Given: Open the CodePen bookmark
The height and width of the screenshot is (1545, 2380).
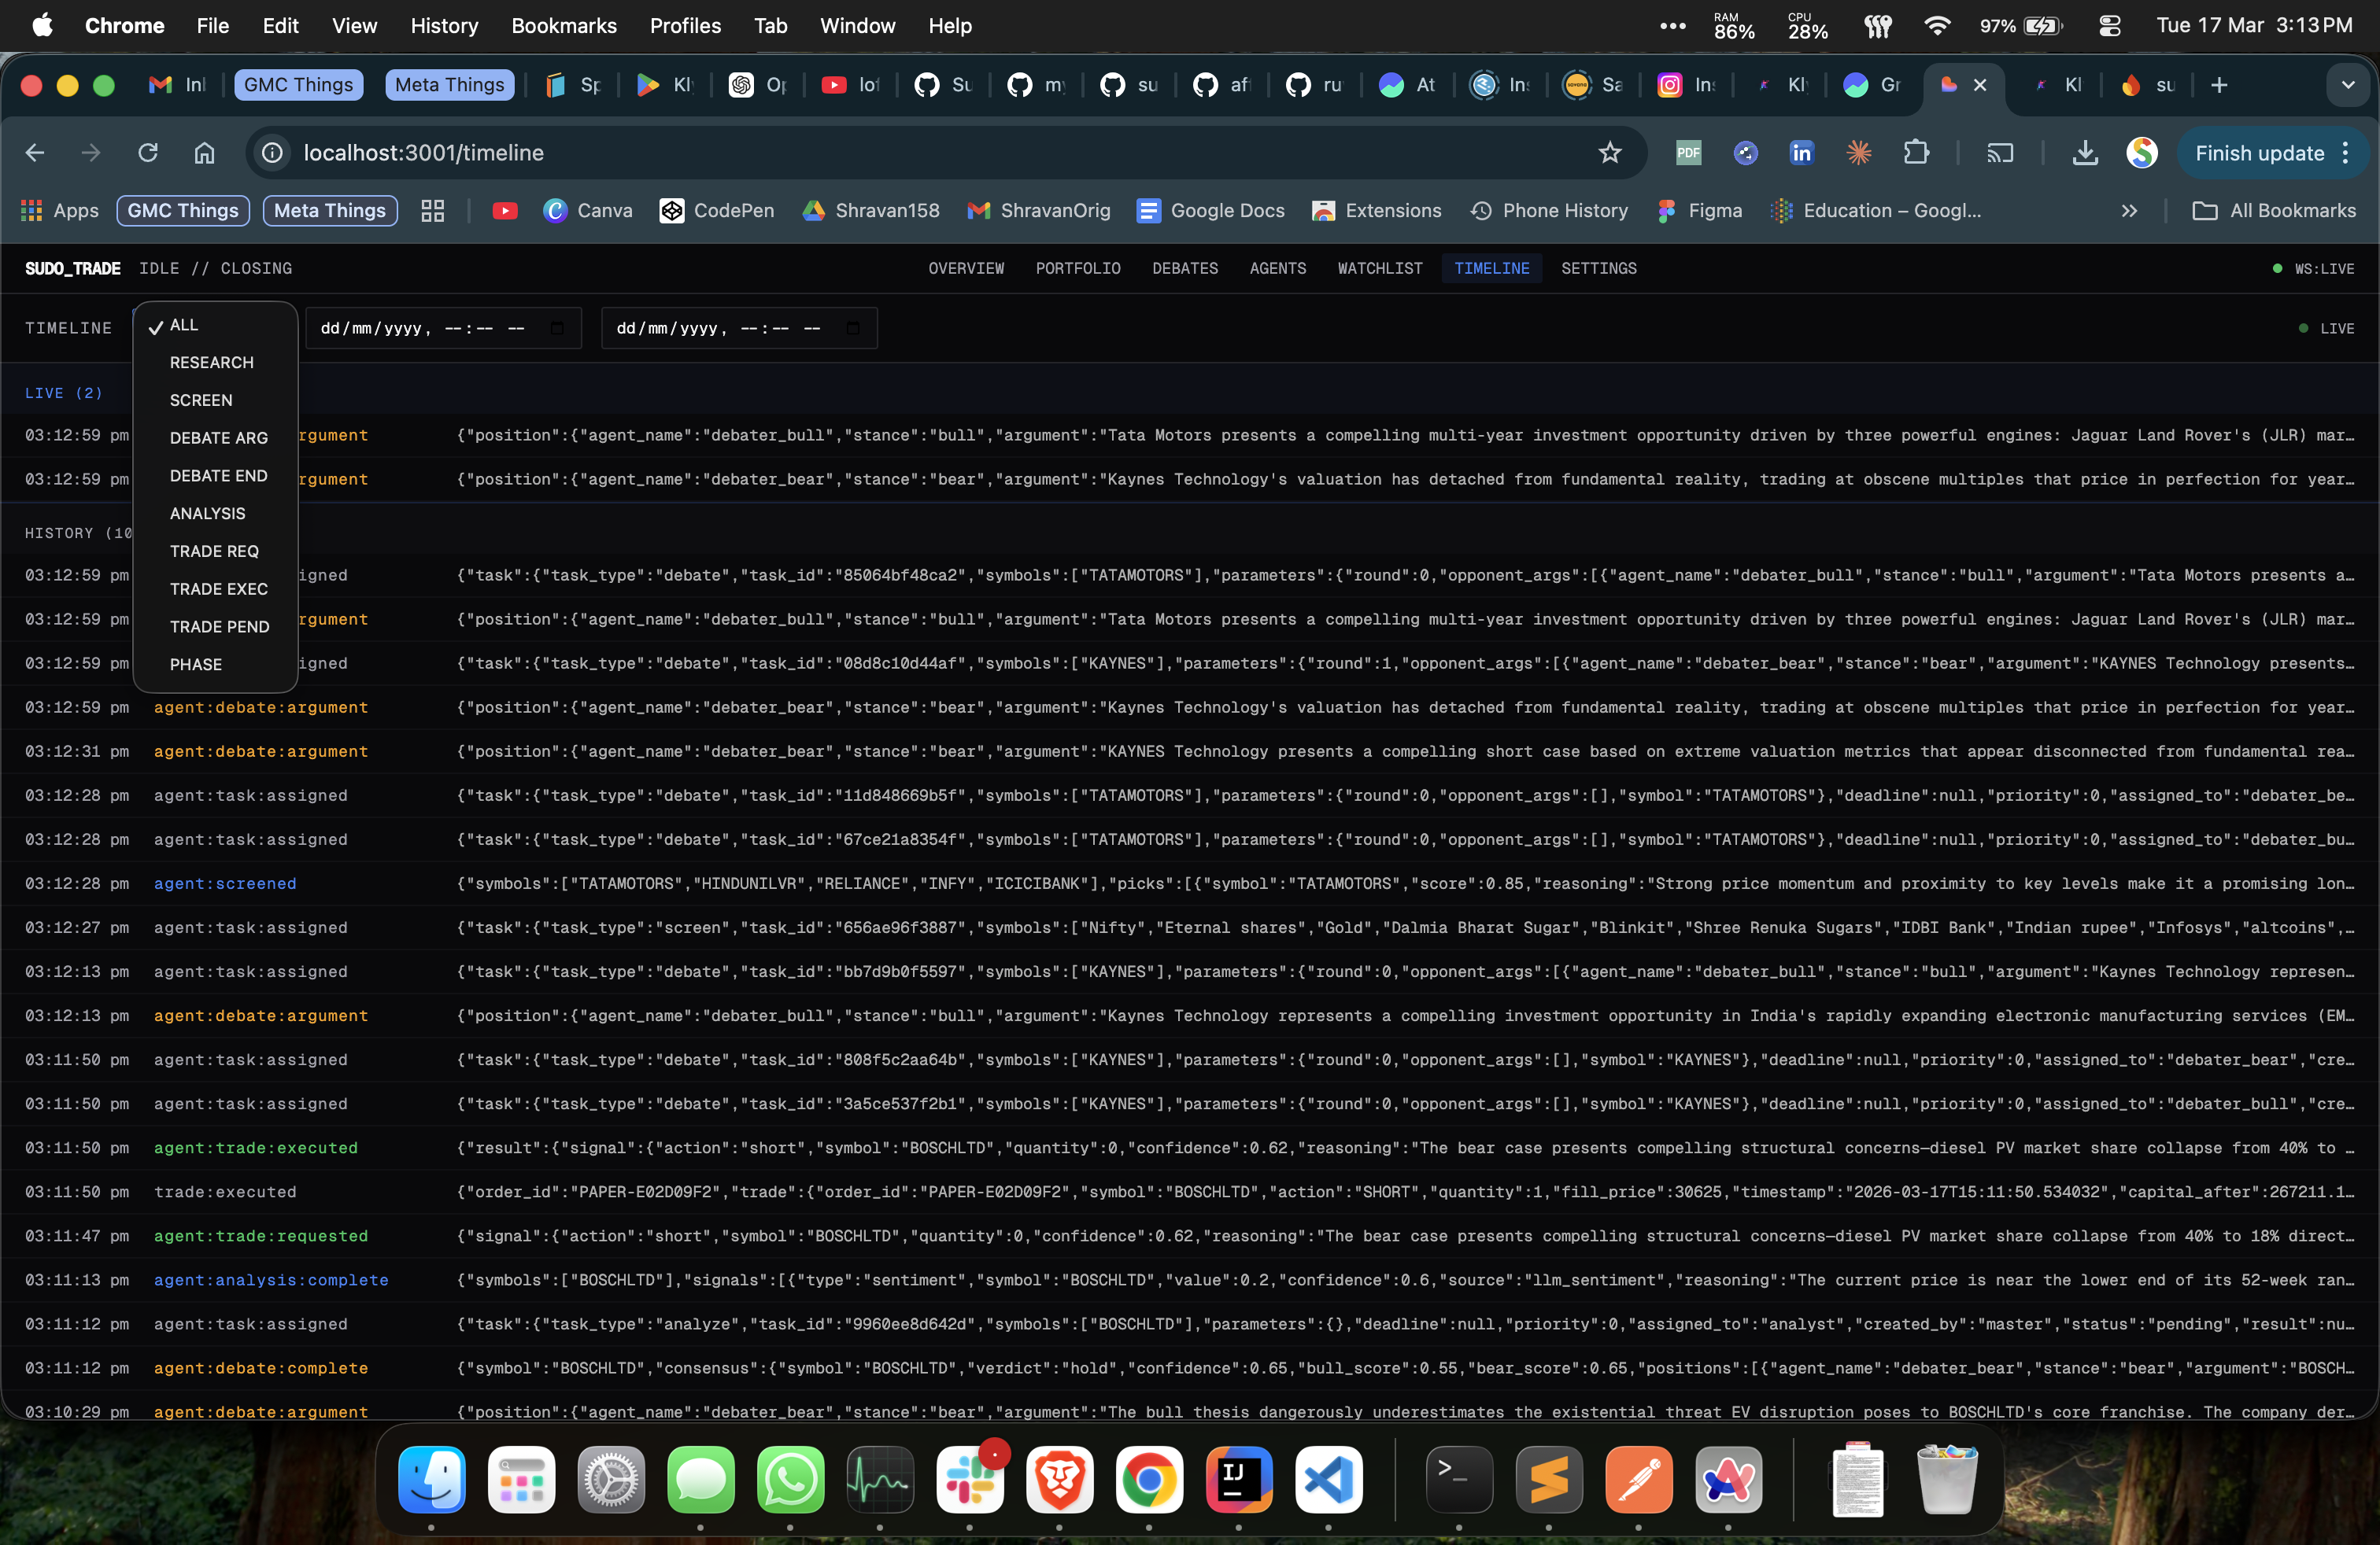Looking at the screenshot, I should pyautogui.click(x=717, y=211).
